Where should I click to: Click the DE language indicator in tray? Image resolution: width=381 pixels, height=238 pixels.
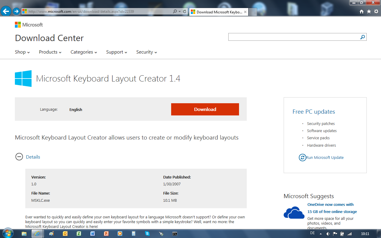click(313, 233)
